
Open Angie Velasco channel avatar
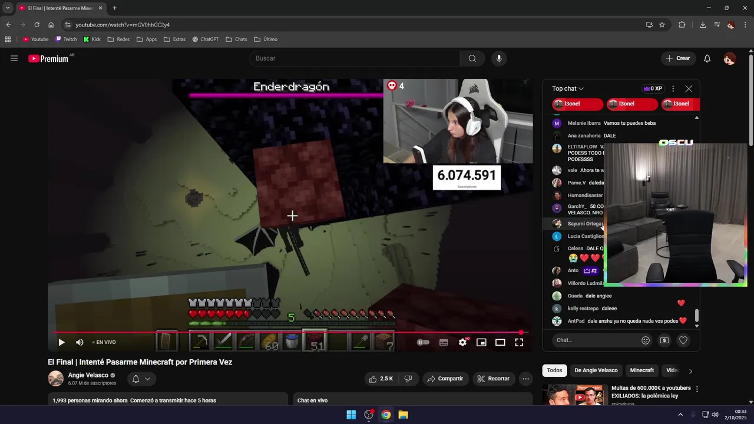[56, 379]
